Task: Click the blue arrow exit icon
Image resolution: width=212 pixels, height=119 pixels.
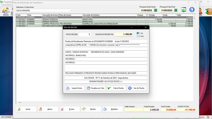Action: (192, 10)
